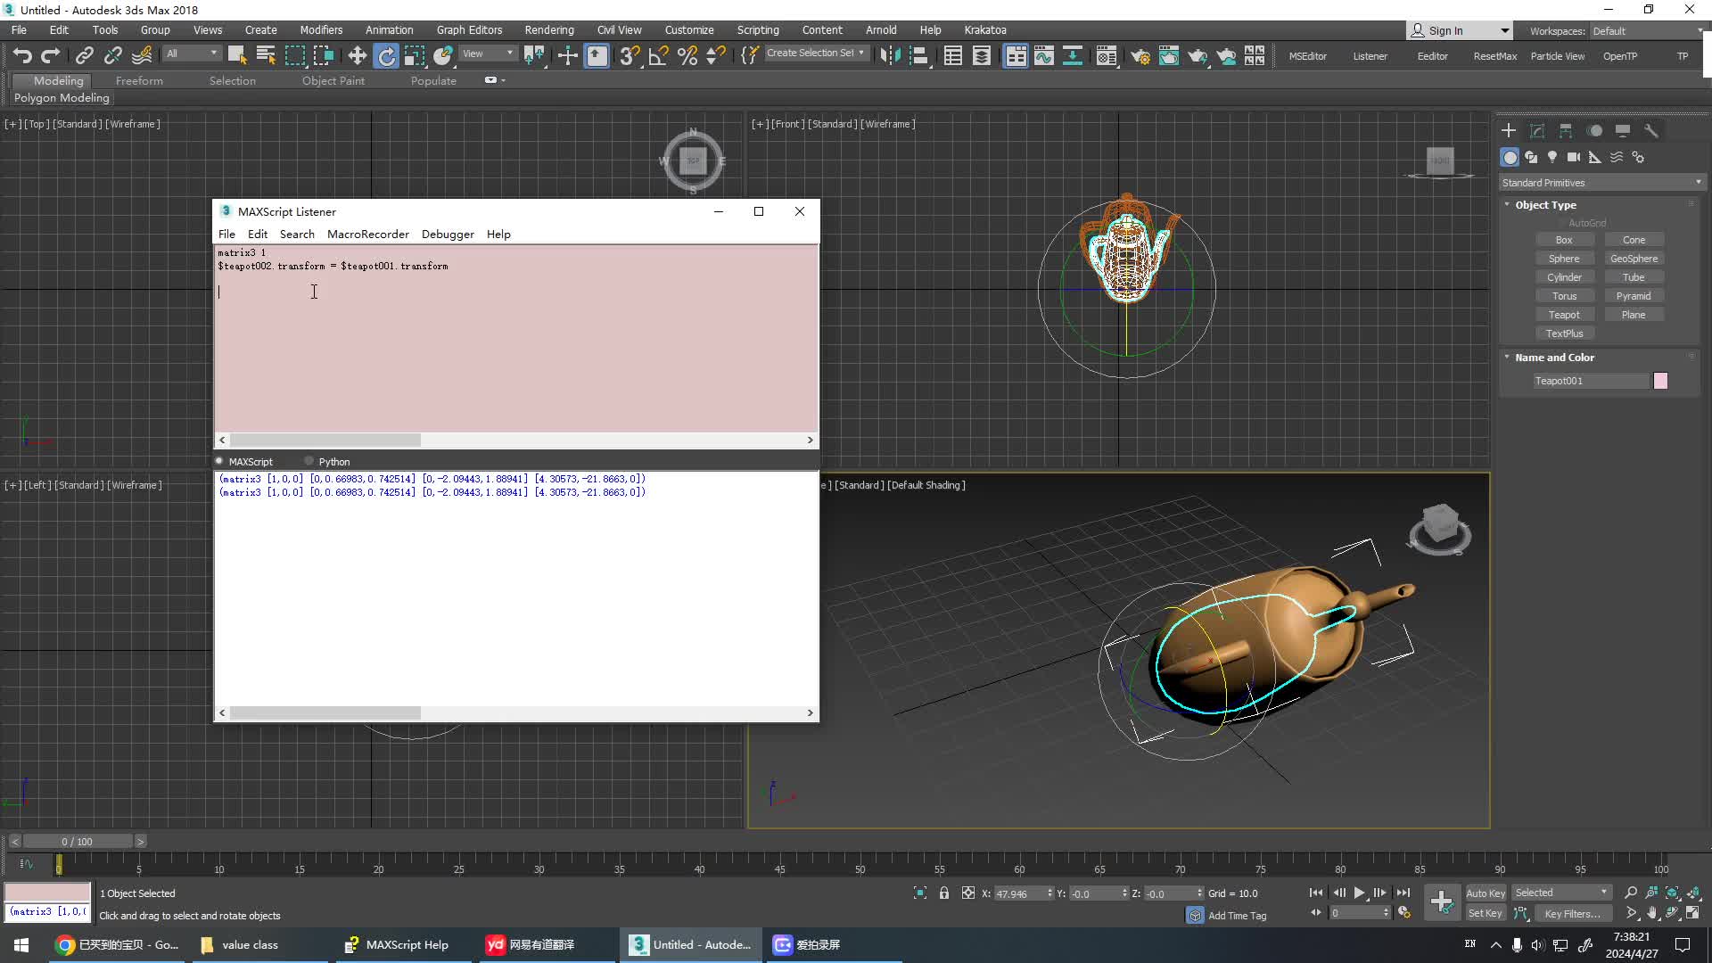Click the pink object color swatch
Viewport: 1712px width, 963px height.
pos(1660,381)
